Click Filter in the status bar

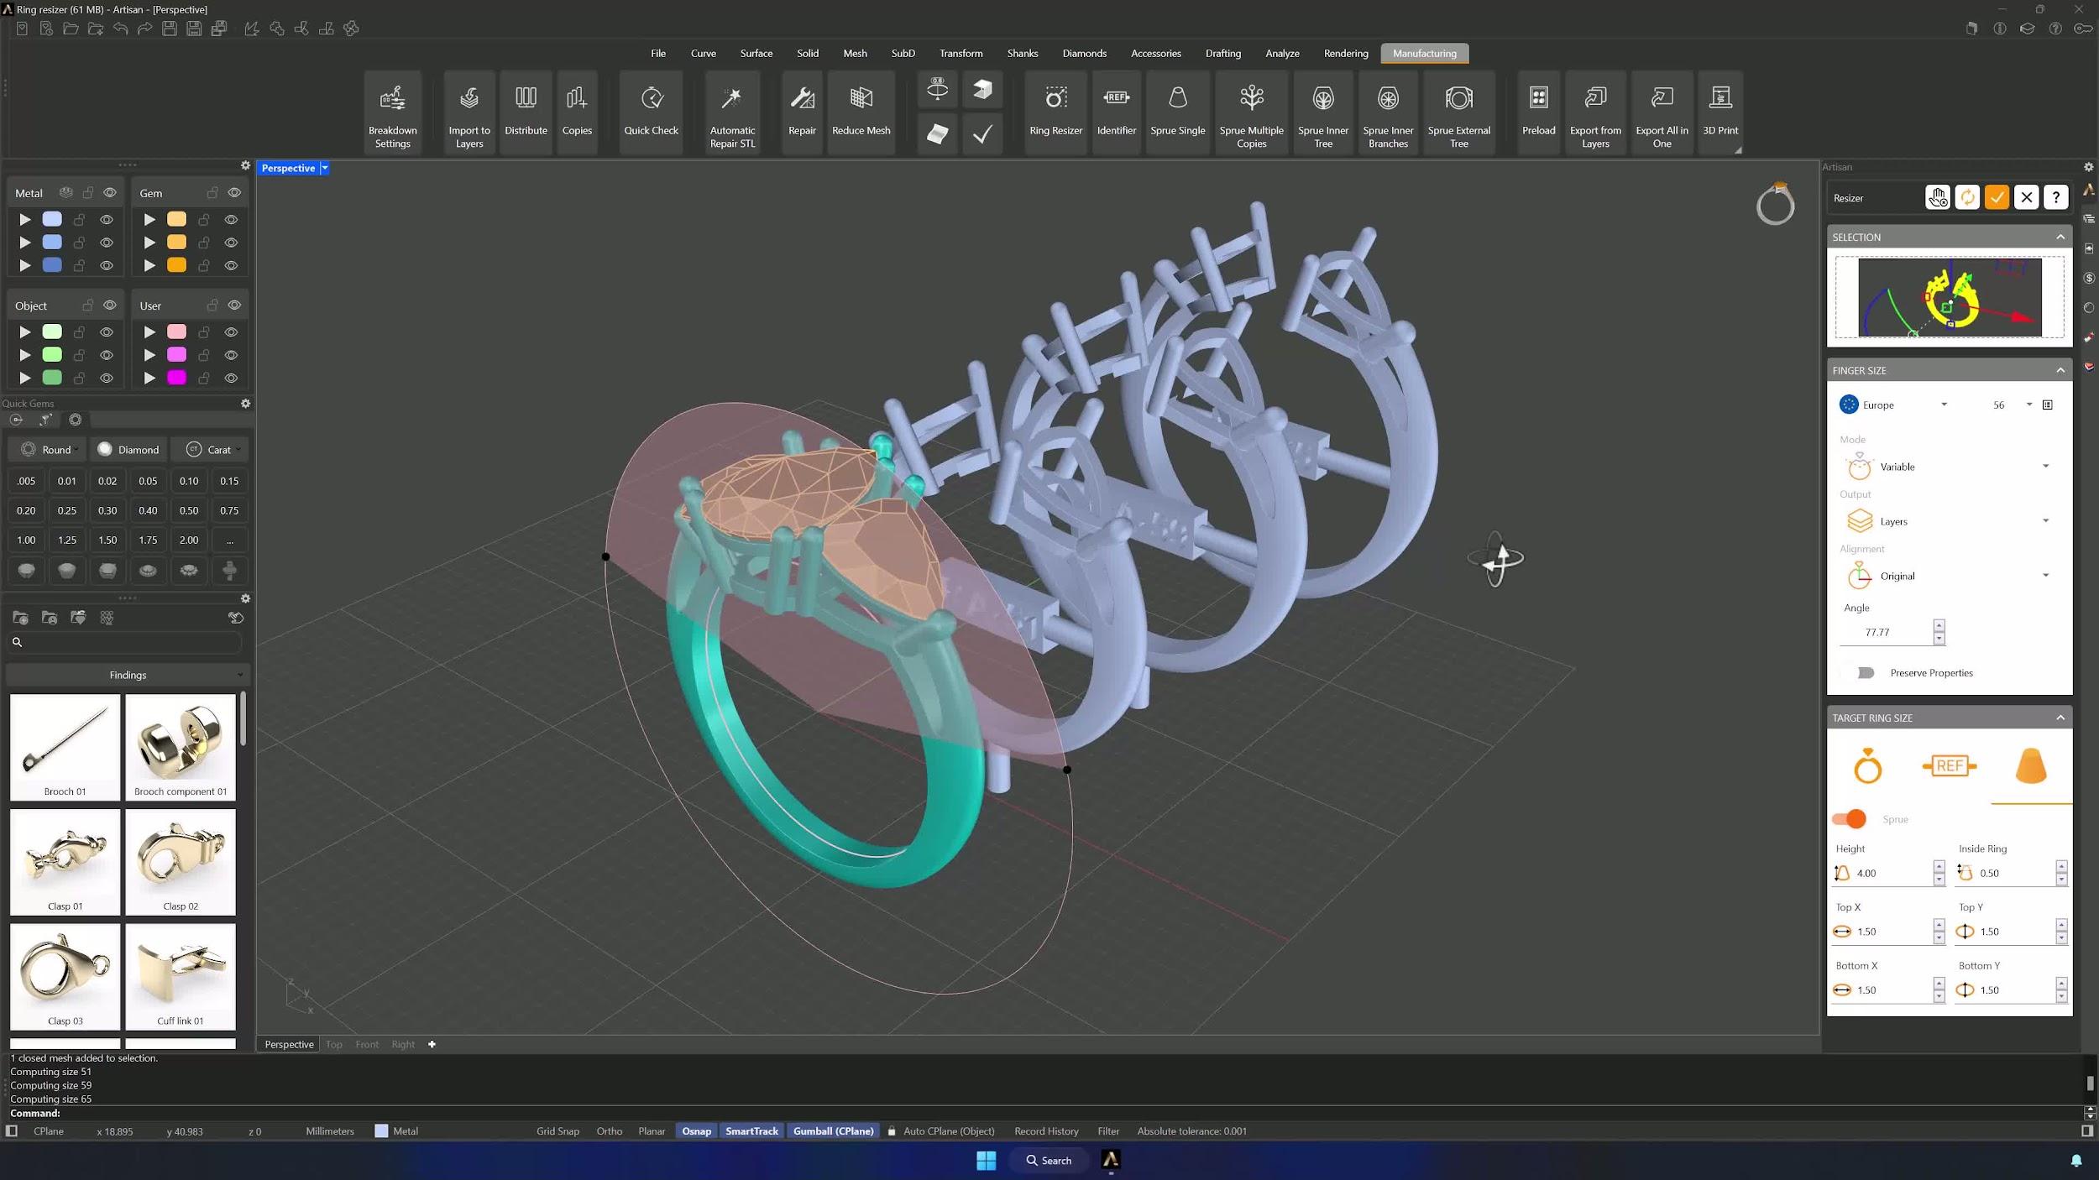pyautogui.click(x=1108, y=1130)
